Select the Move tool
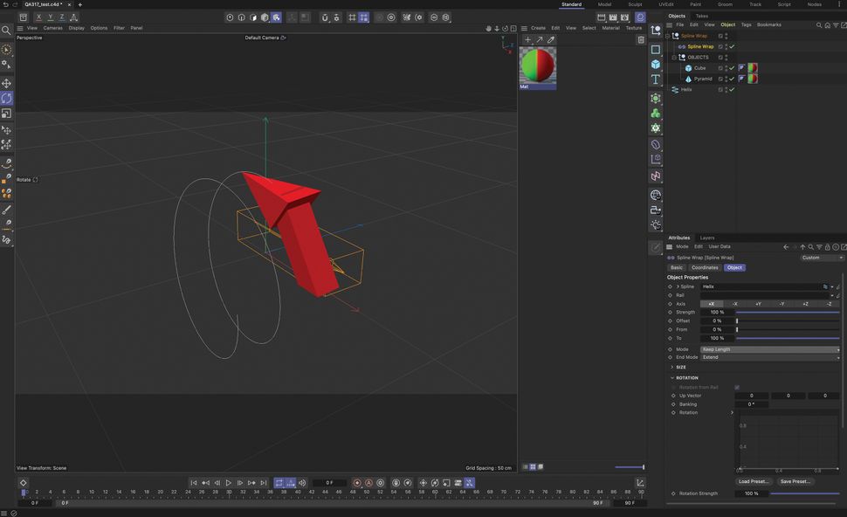This screenshot has width=847, height=517. (x=7, y=83)
